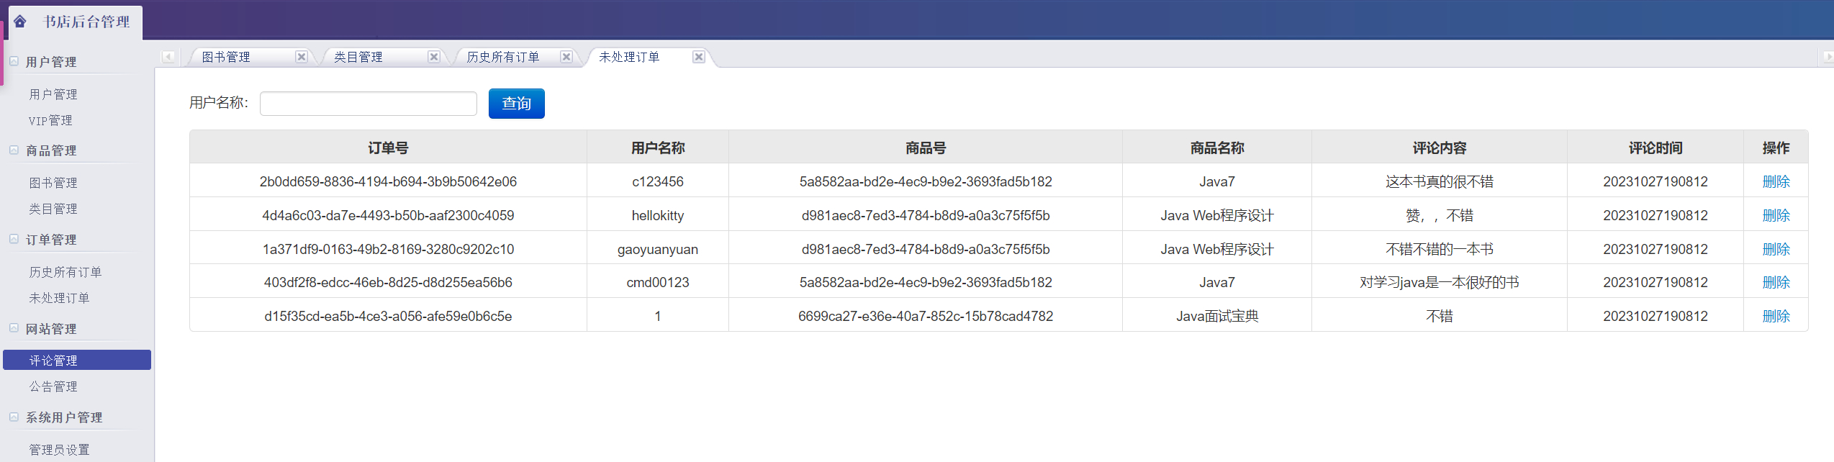This screenshot has height=462, width=1834.
Task: Click the 操作 column header
Action: (x=1776, y=148)
